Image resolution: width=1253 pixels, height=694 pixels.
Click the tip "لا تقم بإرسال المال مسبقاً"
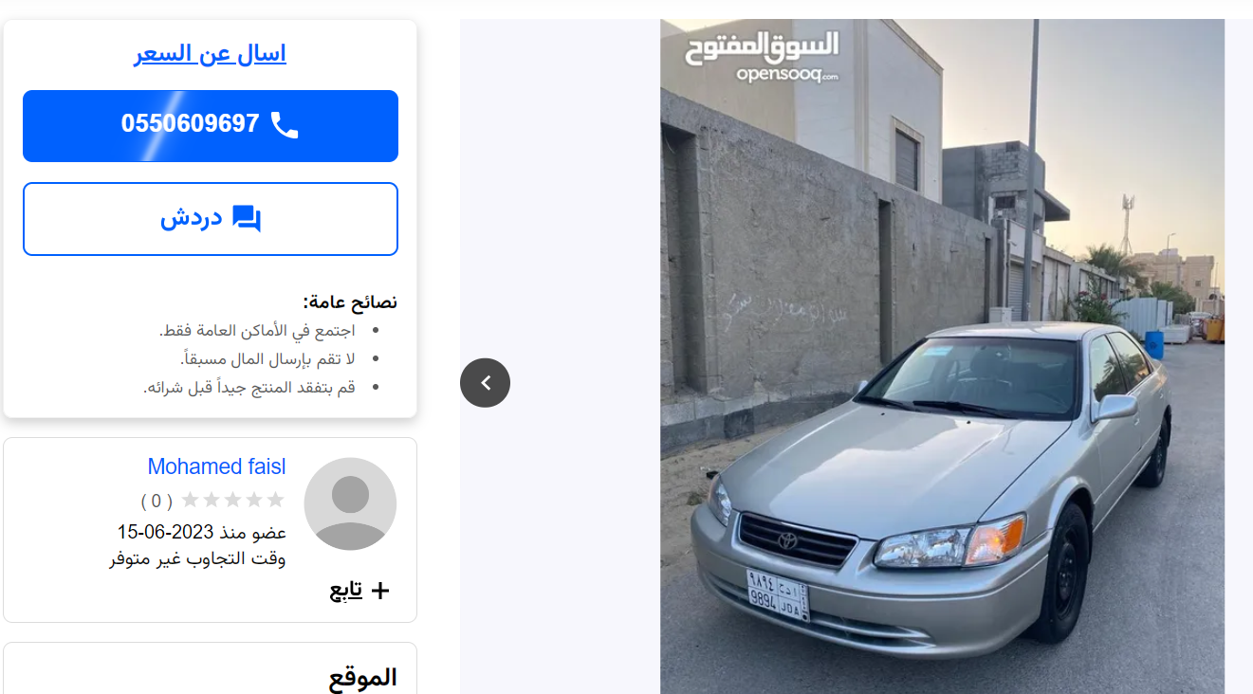[267, 359]
